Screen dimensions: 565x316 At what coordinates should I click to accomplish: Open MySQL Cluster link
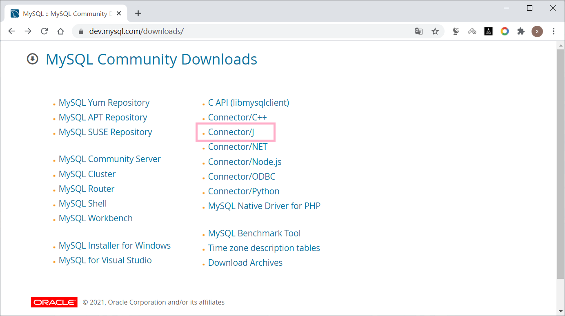tap(87, 174)
